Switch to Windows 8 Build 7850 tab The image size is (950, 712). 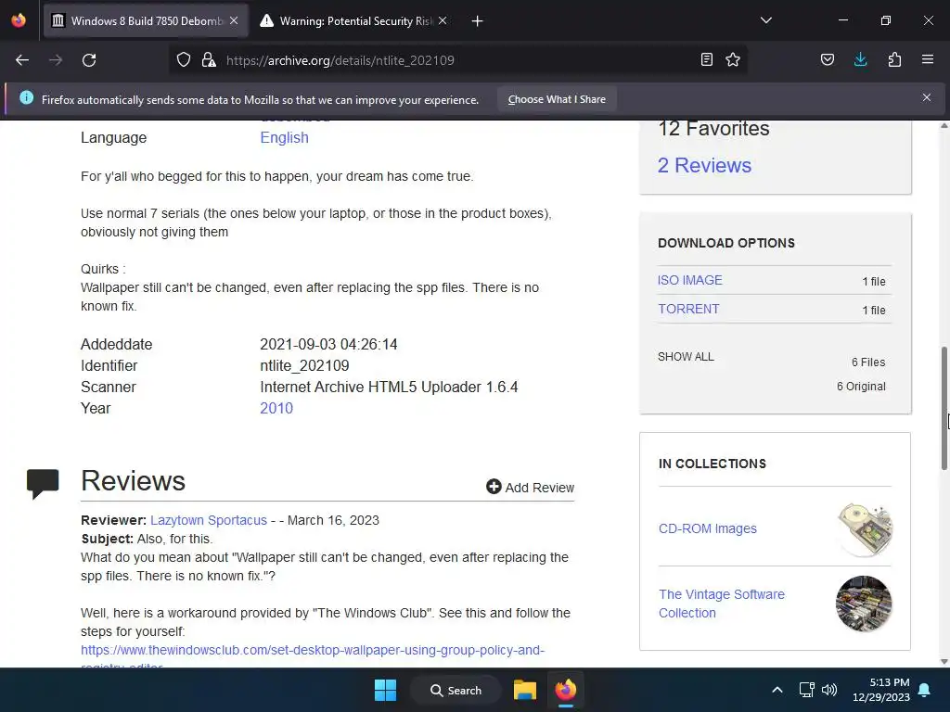tap(146, 21)
